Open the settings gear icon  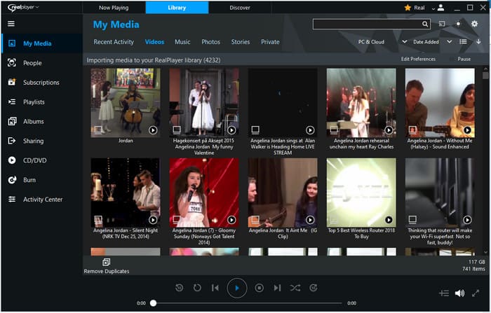(x=474, y=24)
